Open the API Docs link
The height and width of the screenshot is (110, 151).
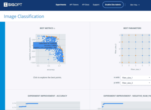(85, 5)
